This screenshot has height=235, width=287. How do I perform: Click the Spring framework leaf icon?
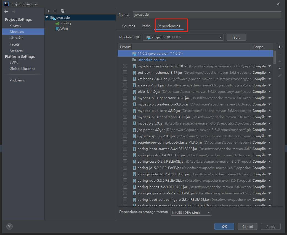point(57,23)
